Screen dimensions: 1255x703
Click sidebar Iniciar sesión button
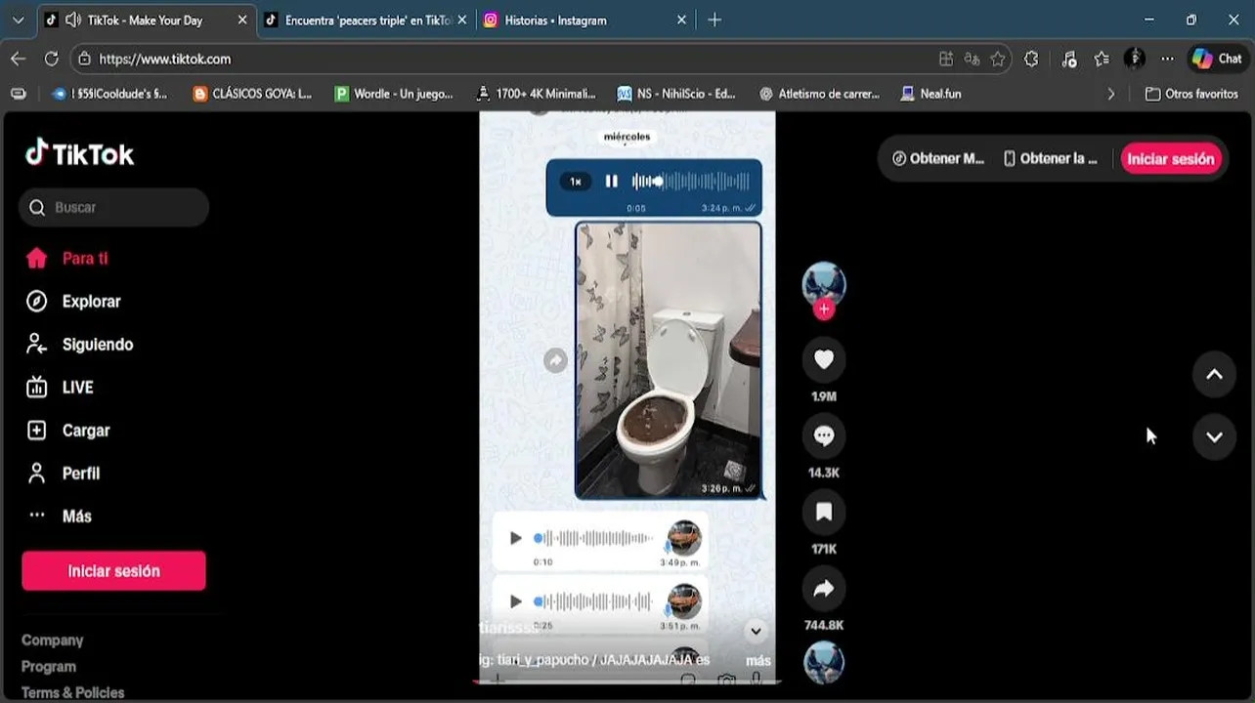tap(113, 571)
